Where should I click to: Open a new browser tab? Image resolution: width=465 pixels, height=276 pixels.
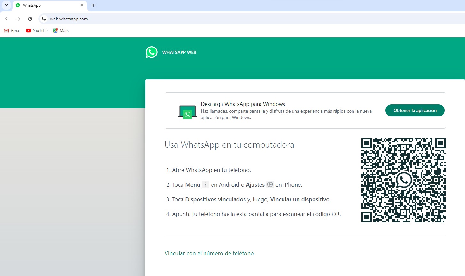pyautogui.click(x=93, y=5)
